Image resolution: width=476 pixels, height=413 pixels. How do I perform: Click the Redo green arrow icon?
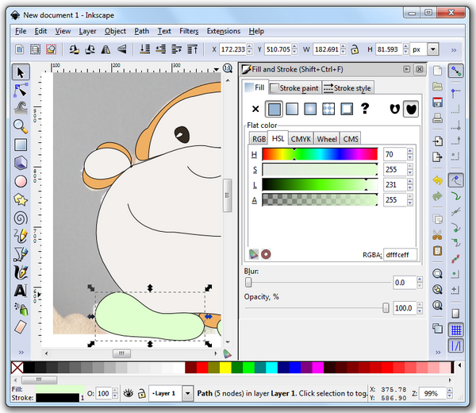[437, 196]
